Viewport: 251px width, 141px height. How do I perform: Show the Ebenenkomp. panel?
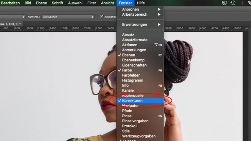140,60
